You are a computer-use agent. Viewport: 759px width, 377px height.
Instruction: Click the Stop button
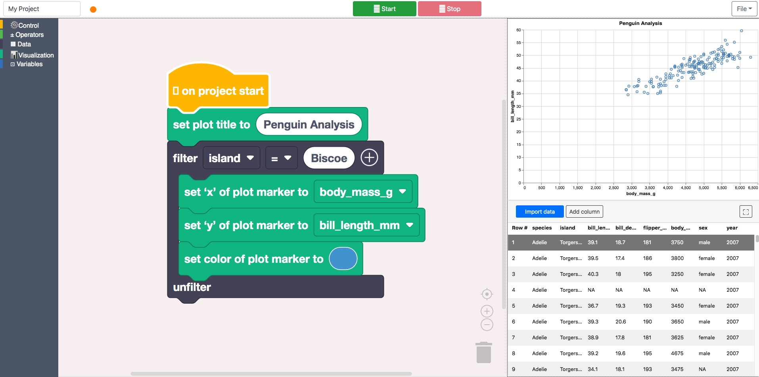click(x=450, y=9)
